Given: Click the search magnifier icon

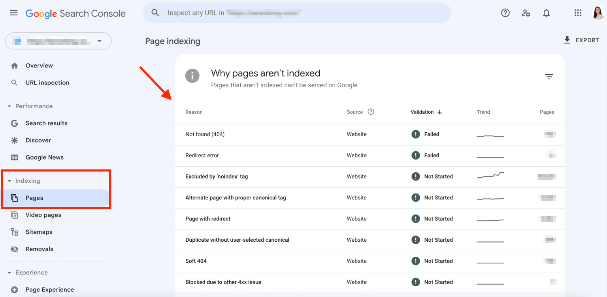Looking at the screenshot, I should pos(155,13).
